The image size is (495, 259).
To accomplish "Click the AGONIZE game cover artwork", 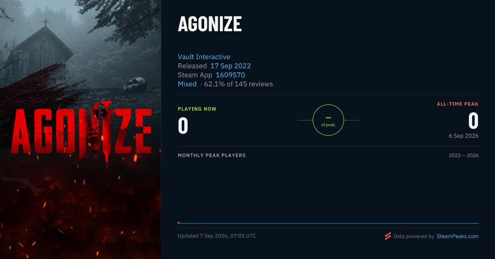I will tap(80, 129).
